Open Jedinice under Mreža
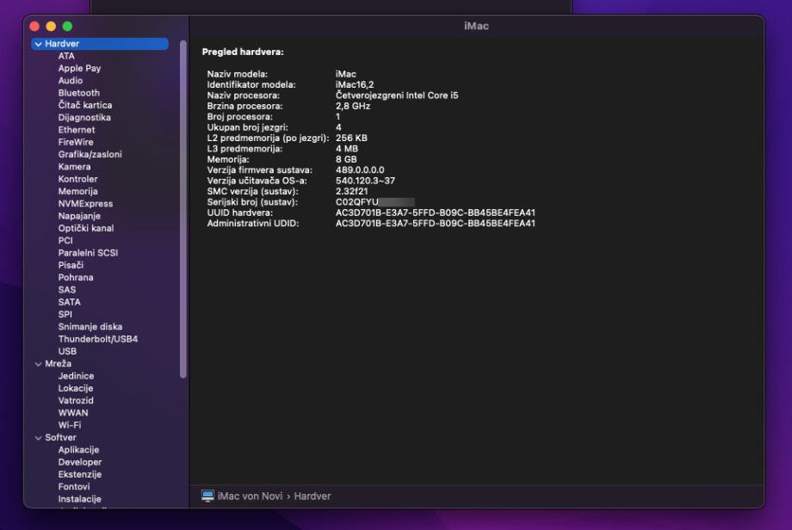Image resolution: width=792 pixels, height=530 pixels. click(76, 376)
